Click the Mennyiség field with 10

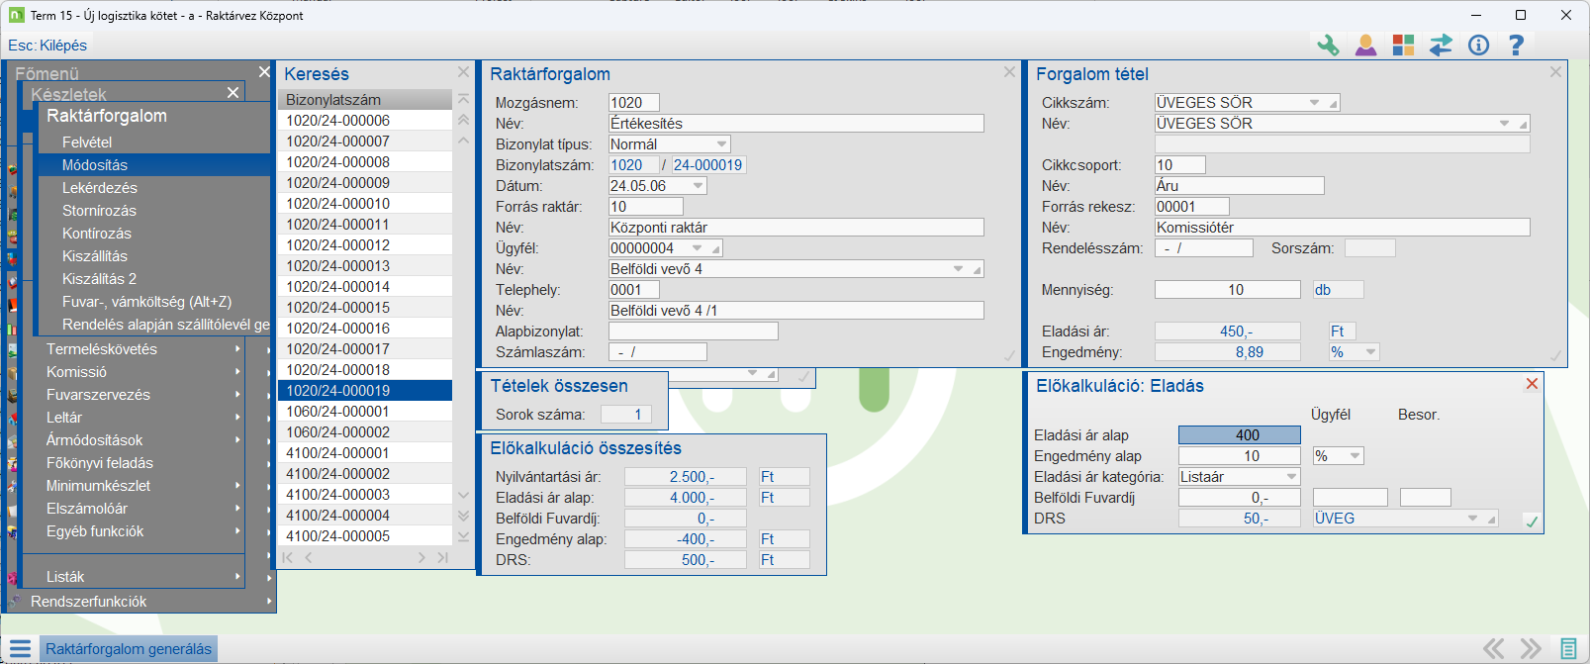(x=1227, y=290)
